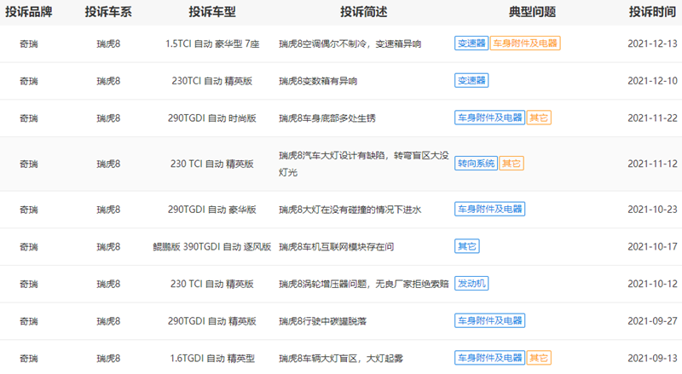The image size is (682, 374).
Task: Click the 投诉时间 column header
Action: [x=652, y=12]
